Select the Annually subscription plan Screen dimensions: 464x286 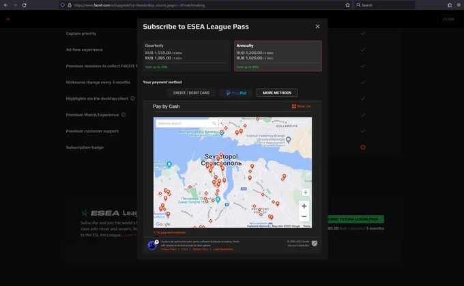pyautogui.click(x=278, y=56)
